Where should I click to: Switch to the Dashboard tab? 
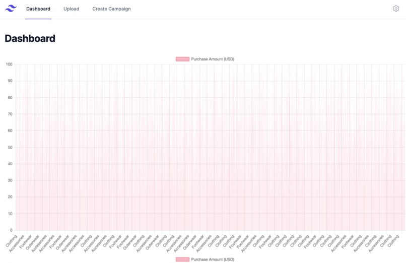[x=38, y=9]
